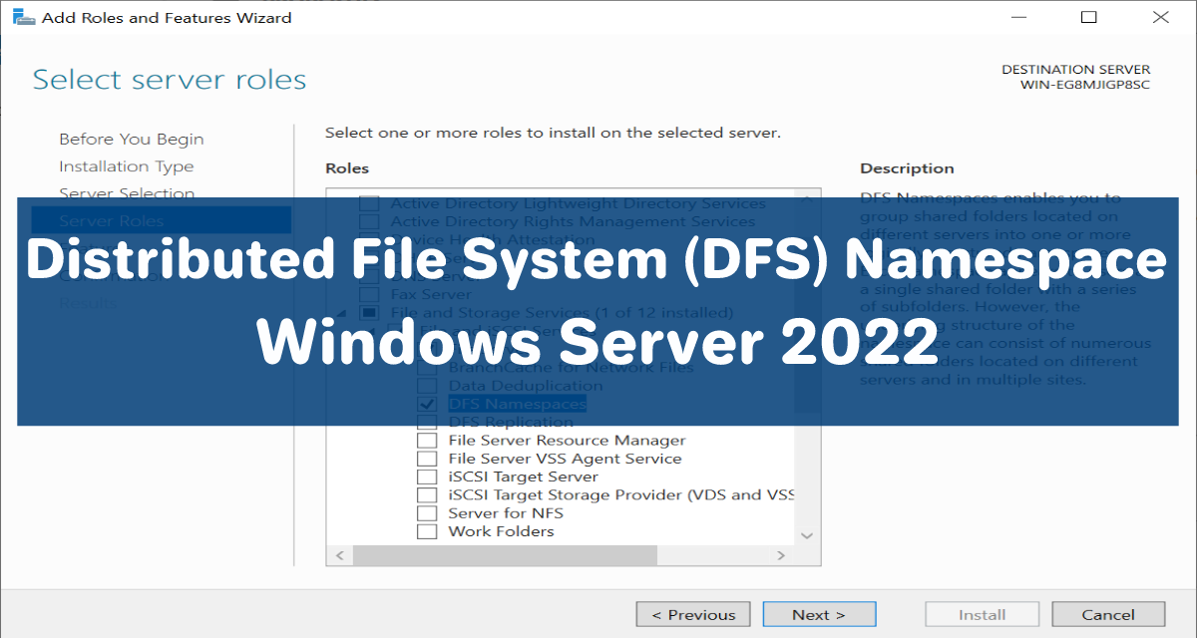Click the roles list horizontal scroll-left arrow
The height and width of the screenshot is (638, 1197).
pos(339,555)
